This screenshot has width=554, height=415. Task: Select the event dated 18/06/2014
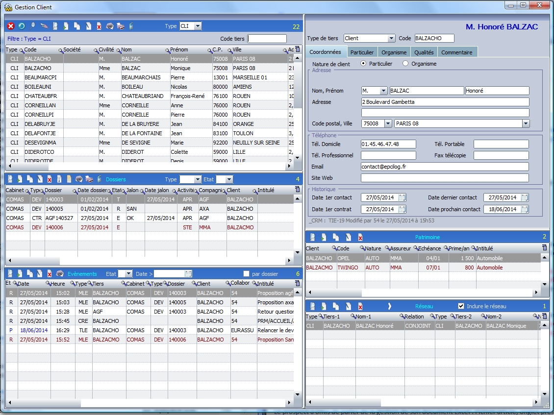coord(150,330)
